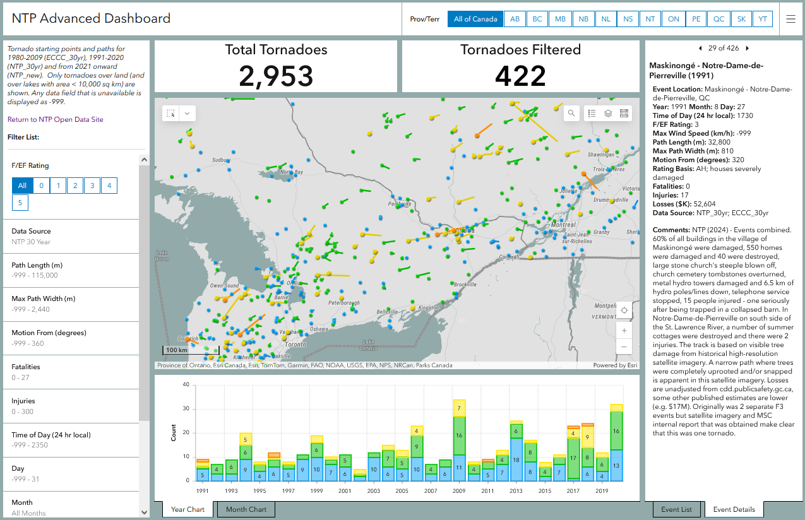Zoom in on the map

coord(624,331)
